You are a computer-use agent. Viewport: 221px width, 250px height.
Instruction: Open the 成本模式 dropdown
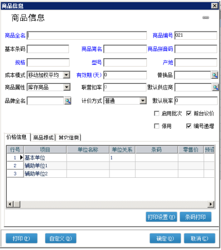pos(66,75)
